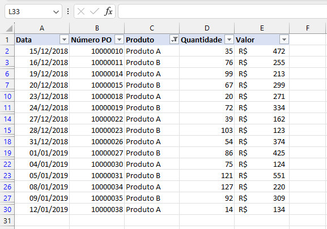Select PO number 10000023

tap(97, 130)
